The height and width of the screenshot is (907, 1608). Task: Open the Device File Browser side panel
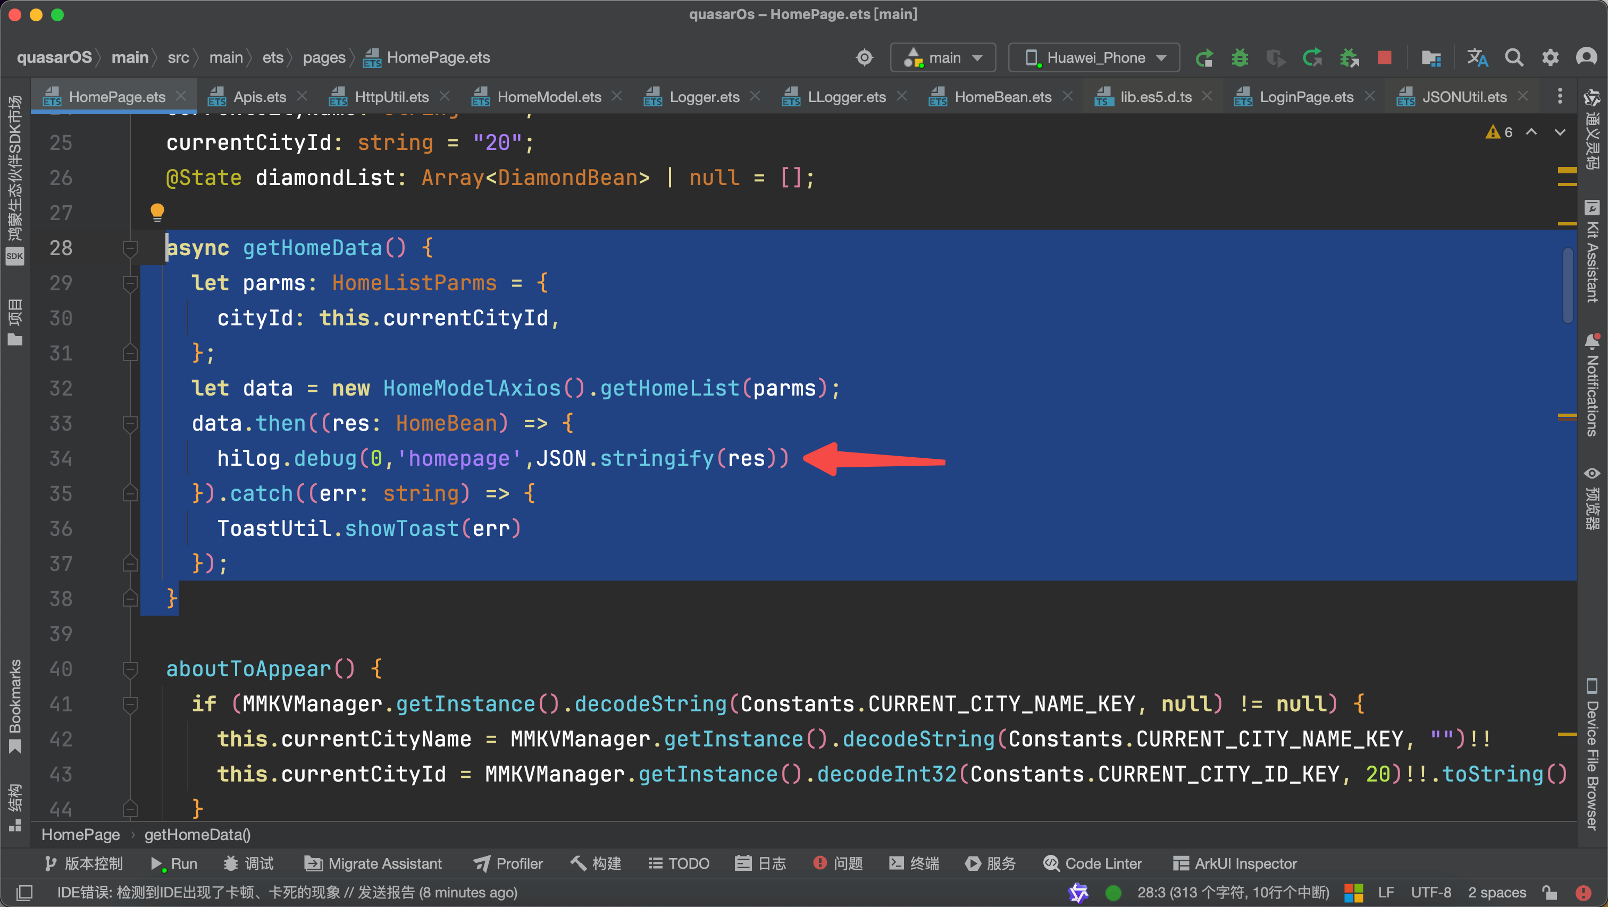pyautogui.click(x=1592, y=754)
